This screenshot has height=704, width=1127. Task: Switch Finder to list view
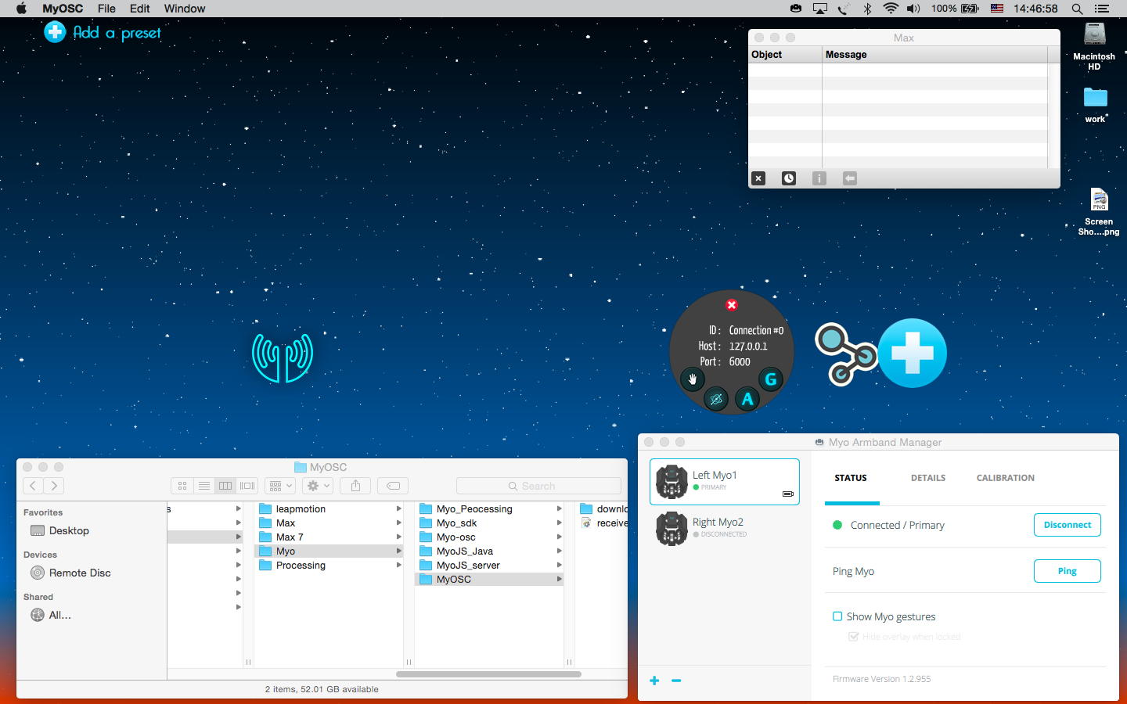[204, 486]
